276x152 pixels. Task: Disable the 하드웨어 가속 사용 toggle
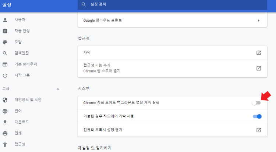(x=257, y=116)
